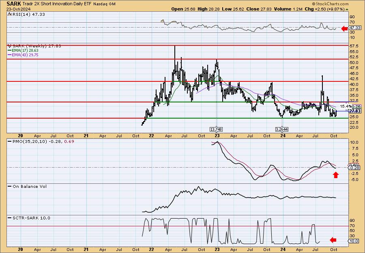Click the -0.28 PMO value tag on the axis
Viewport: 365px width, 253px height.
[354, 168]
